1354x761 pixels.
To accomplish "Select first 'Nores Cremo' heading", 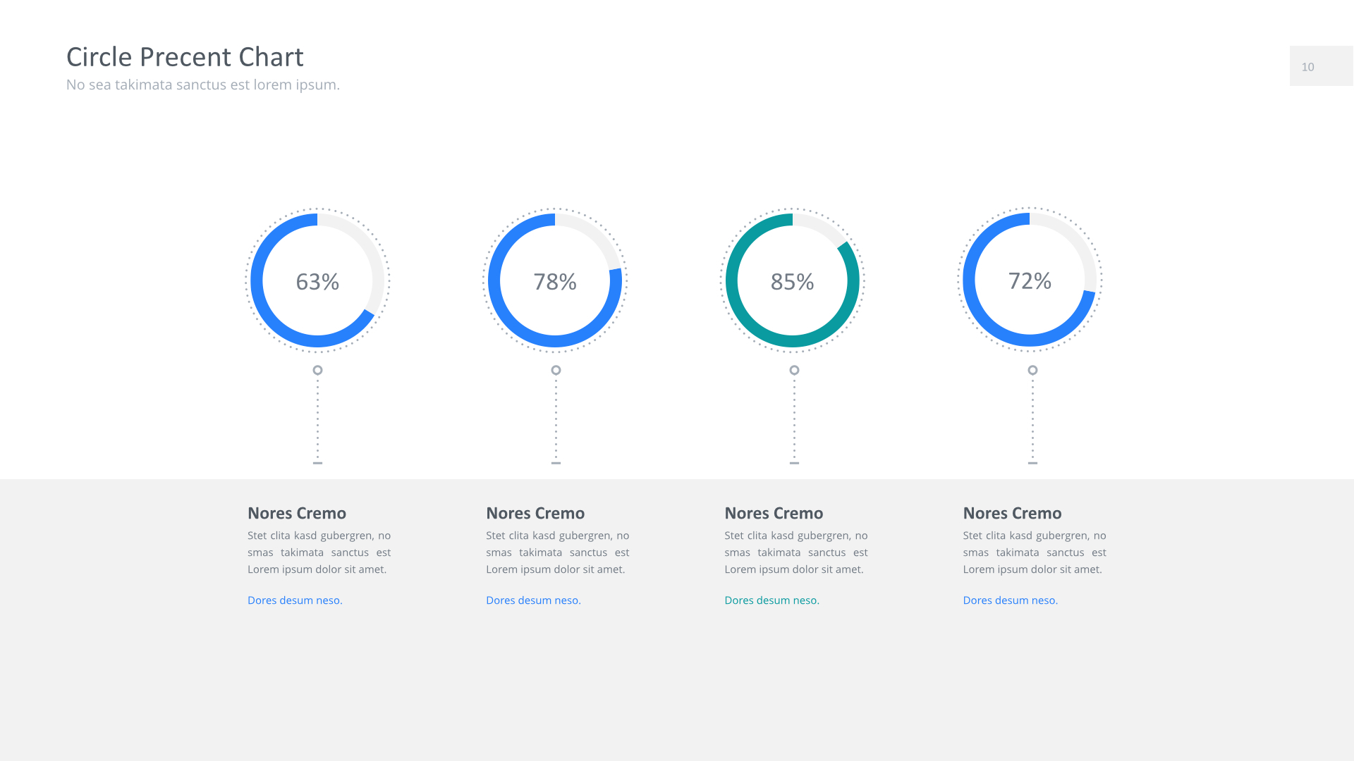I will [297, 513].
